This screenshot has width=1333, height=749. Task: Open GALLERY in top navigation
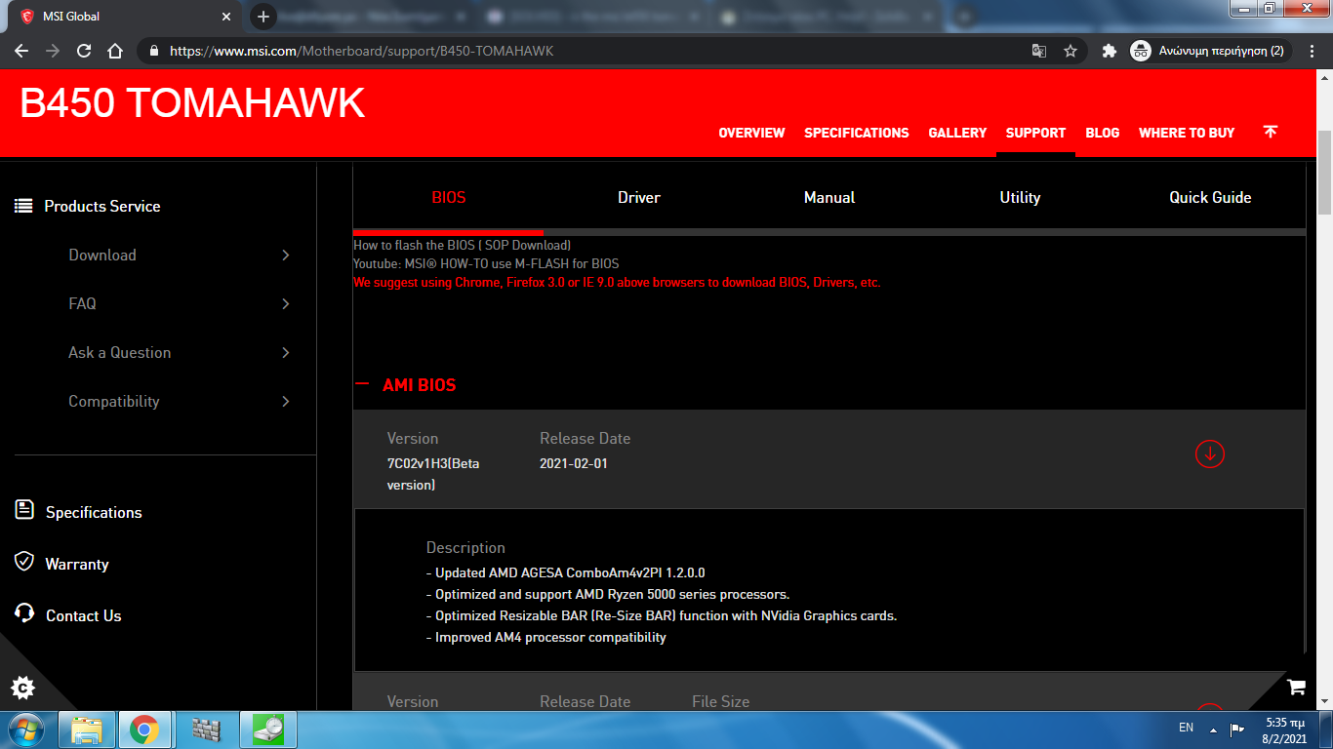pyautogui.click(x=957, y=133)
